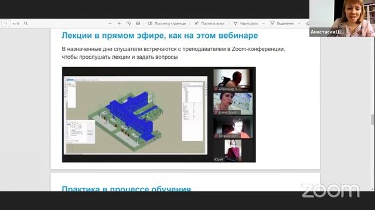This screenshot has height=210, width=375.
Task: Click Александр participant video thumbnail
Action: pos(233,80)
